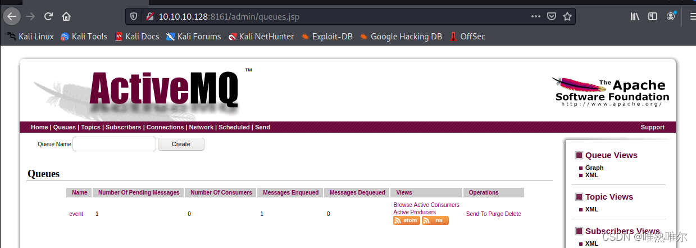Open XML under Topic Views
Image resolution: width=696 pixels, height=248 pixels.
(592, 209)
